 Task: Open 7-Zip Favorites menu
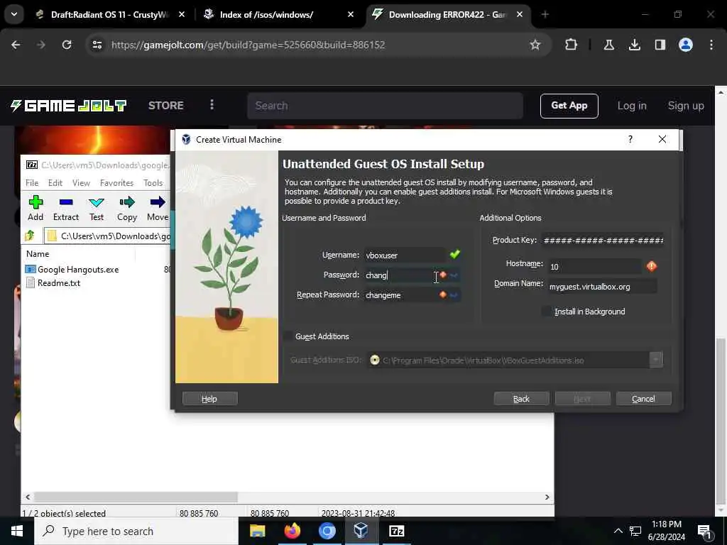[117, 182]
